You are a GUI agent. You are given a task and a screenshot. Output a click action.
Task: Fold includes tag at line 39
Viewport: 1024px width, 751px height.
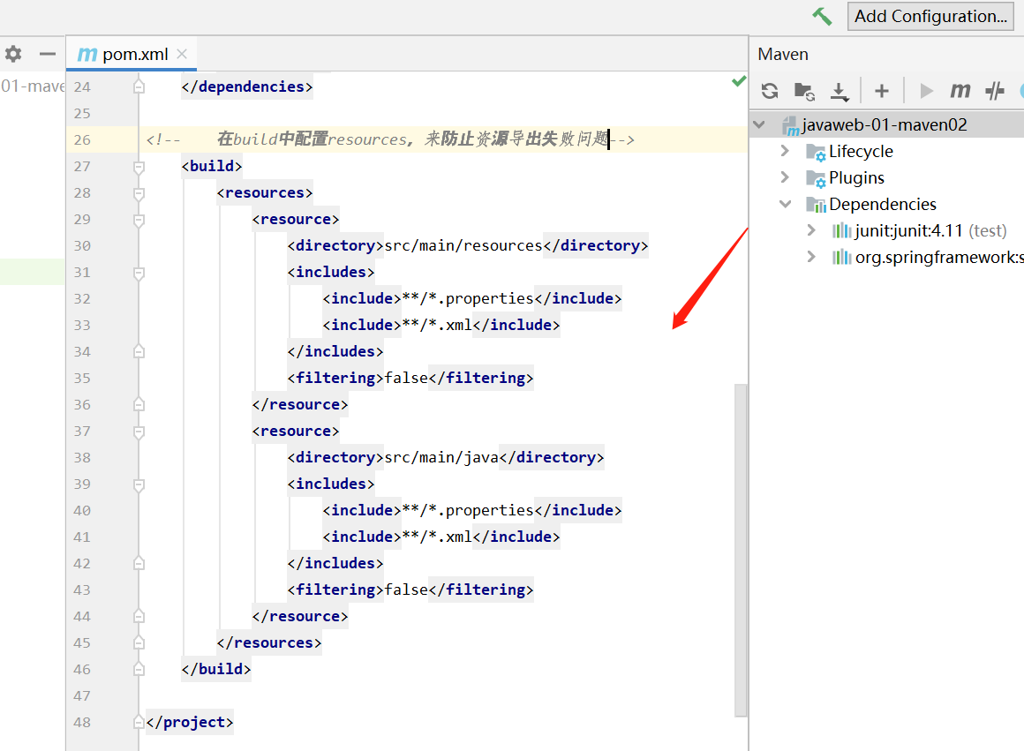[139, 484]
